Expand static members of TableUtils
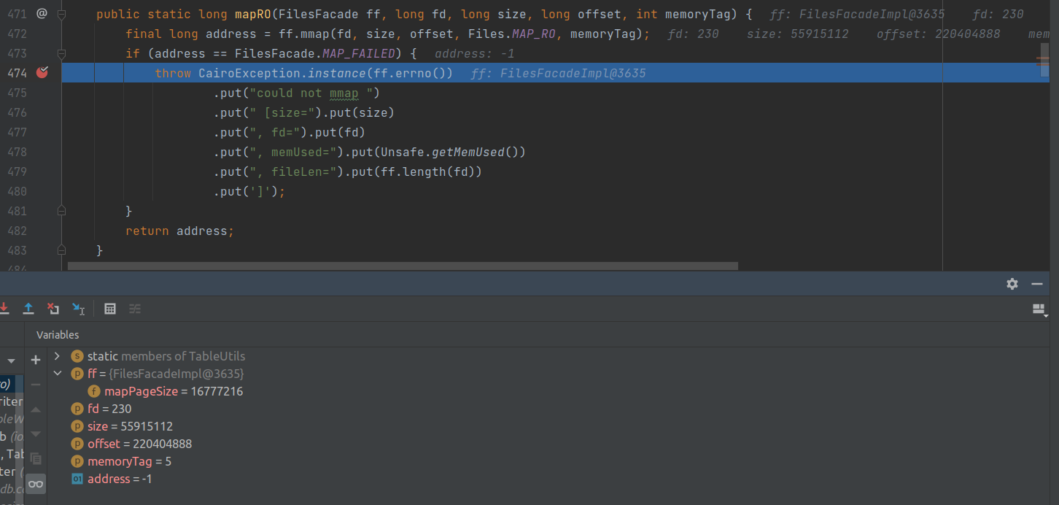 click(x=58, y=357)
